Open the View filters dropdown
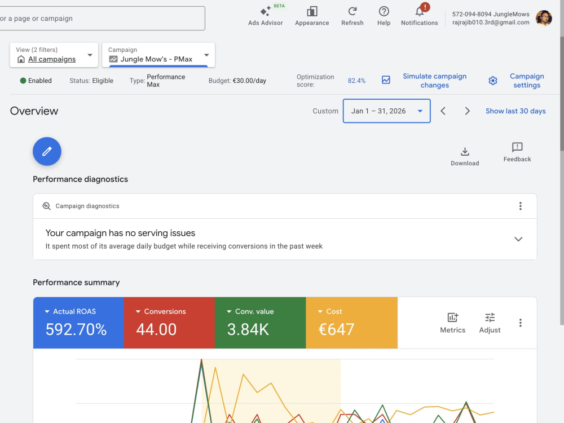The height and width of the screenshot is (423, 564). [x=54, y=55]
